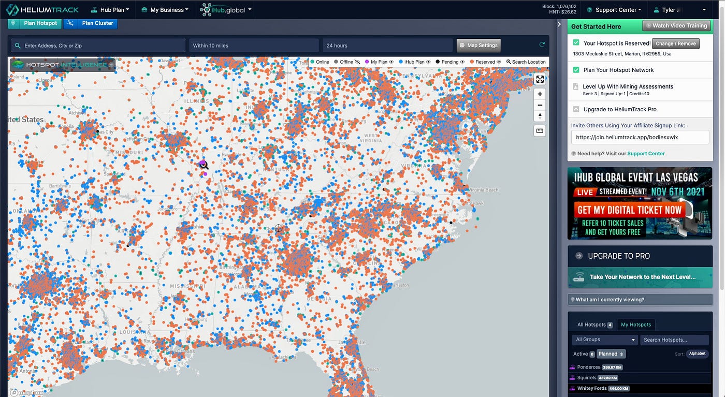Click the Whitey Fords hotspot router icon
This screenshot has width=725, height=397.
[572, 389]
